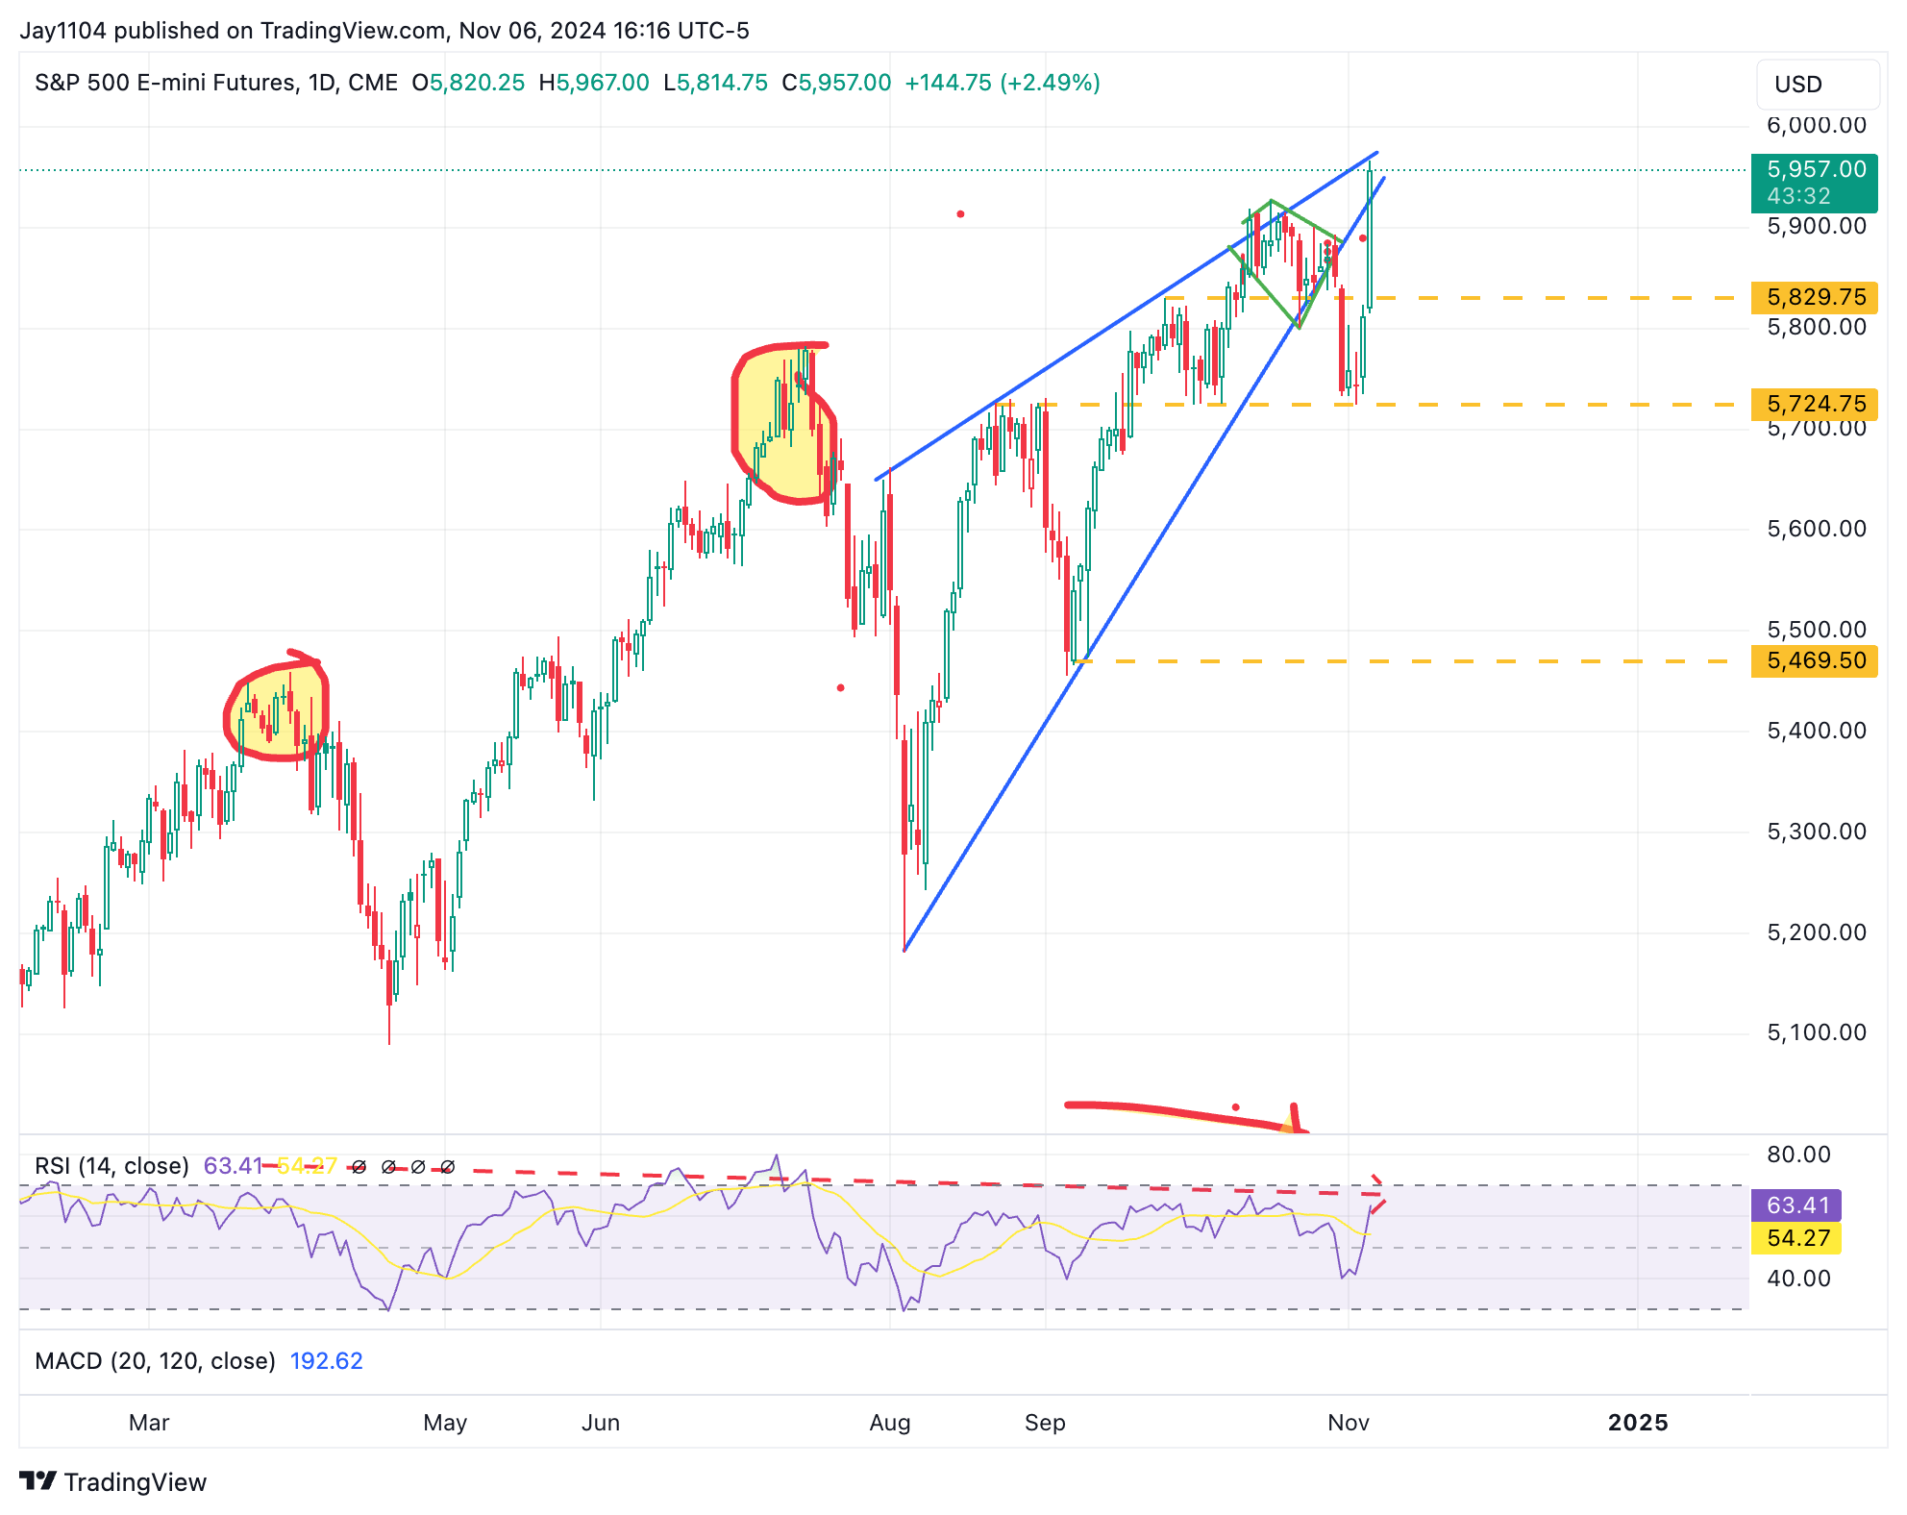Click the current price 5,957.00 label
Viewport: 1907px width, 1515px height.
click(1815, 183)
